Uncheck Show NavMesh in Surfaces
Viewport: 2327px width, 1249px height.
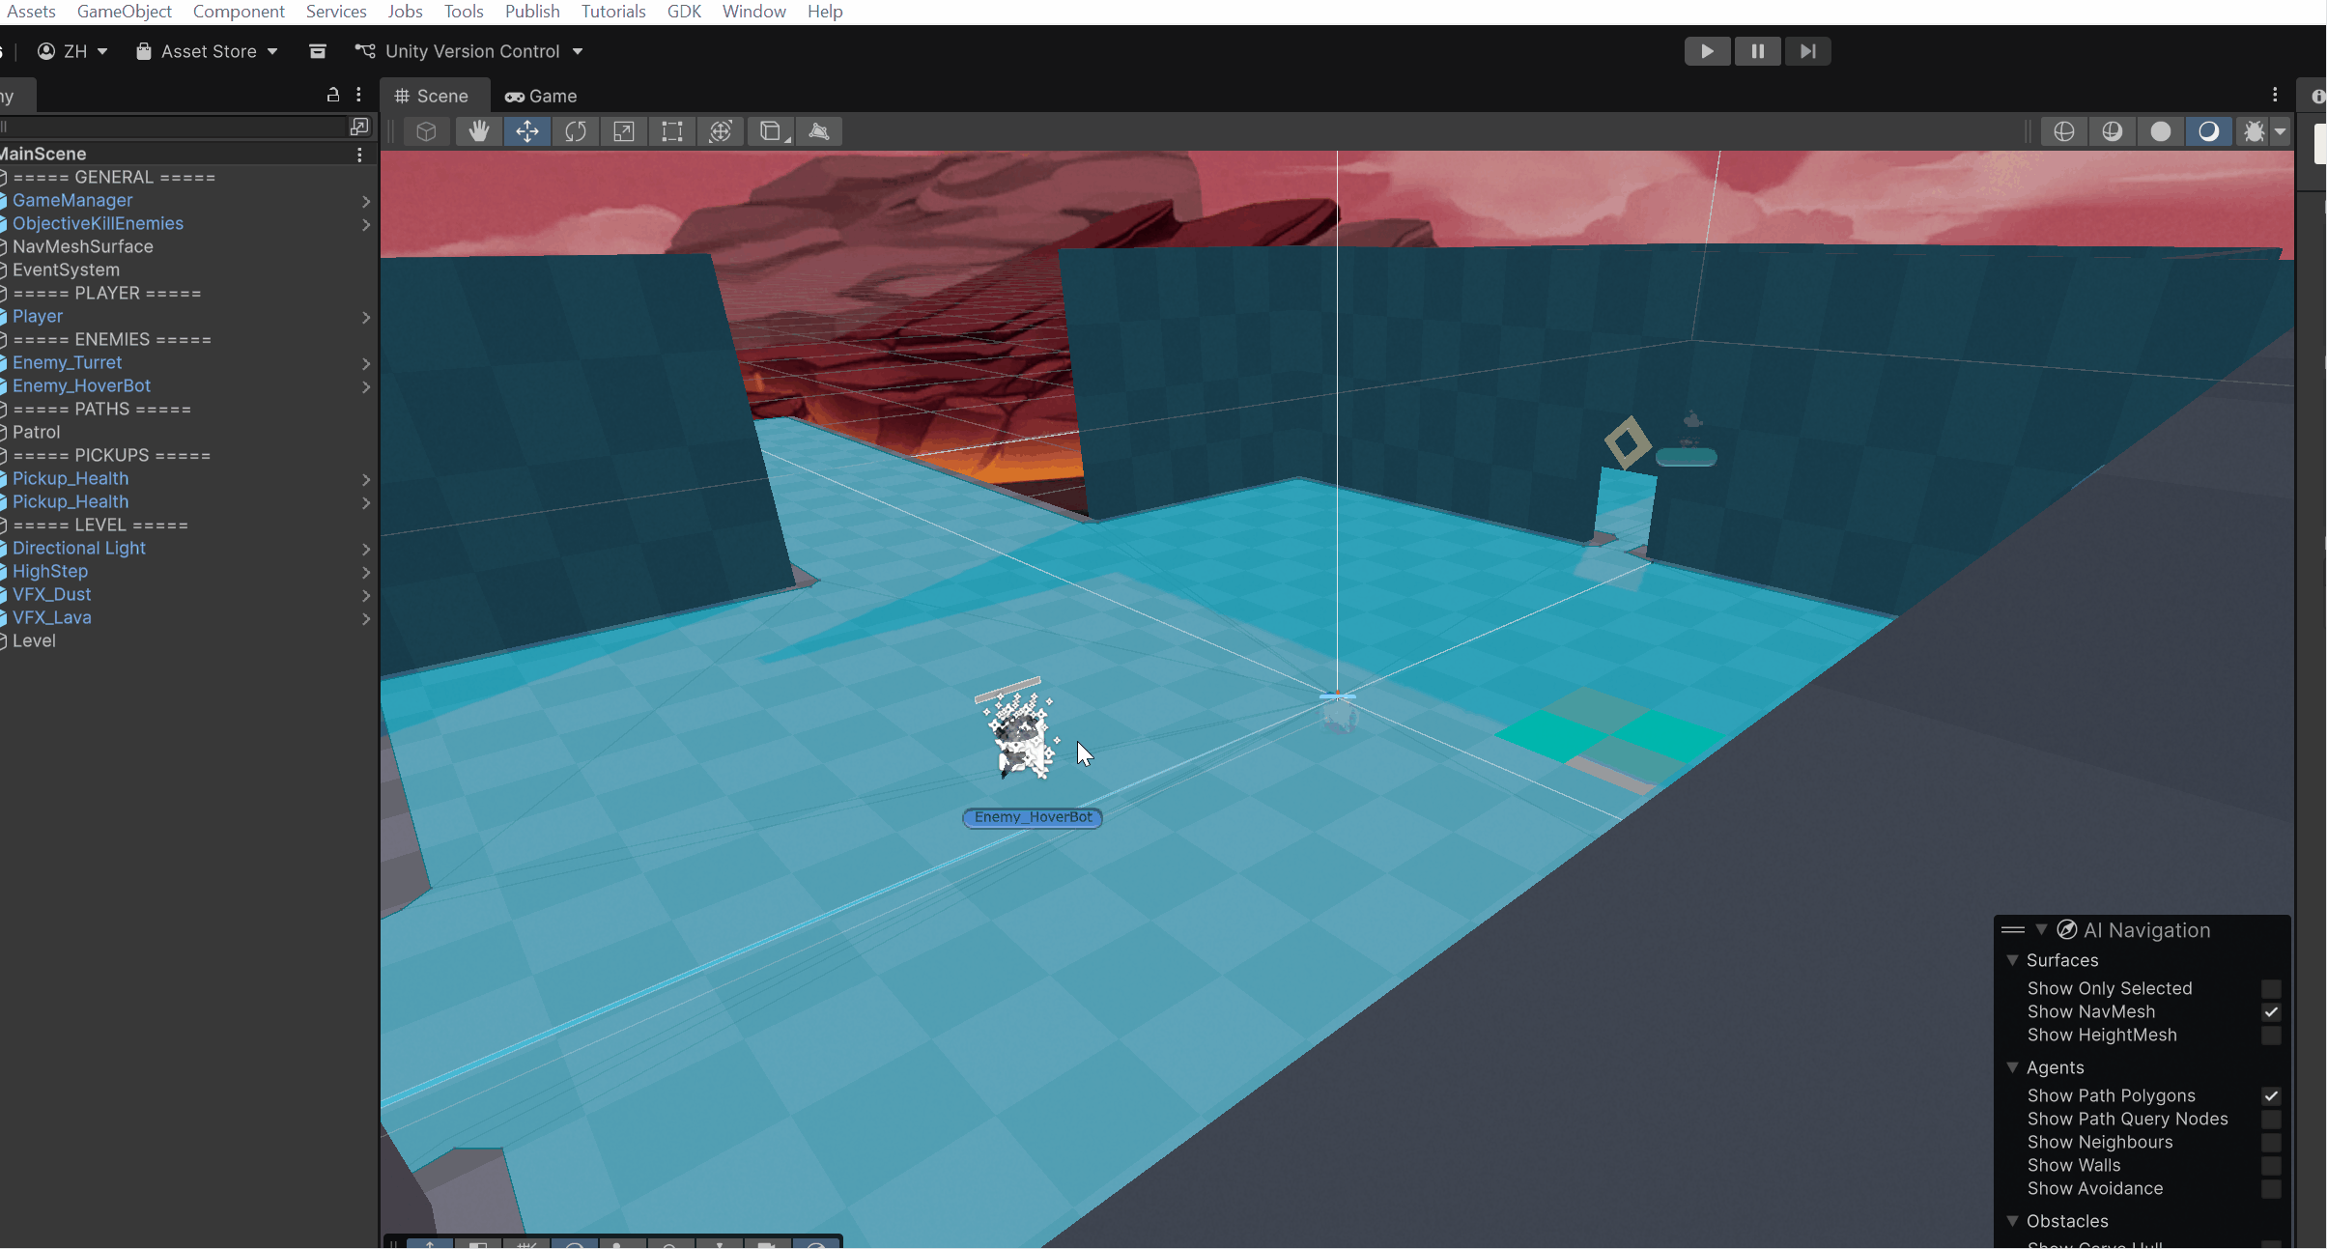(x=2272, y=1011)
